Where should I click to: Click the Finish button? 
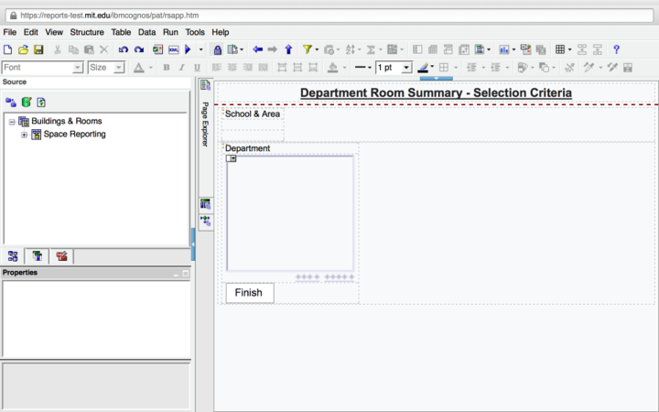[249, 293]
